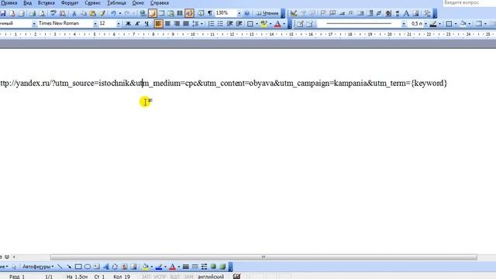This screenshot has width=496, height=279.
Task: Click the drawing fill color bucket icon
Action: click(x=145, y=267)
